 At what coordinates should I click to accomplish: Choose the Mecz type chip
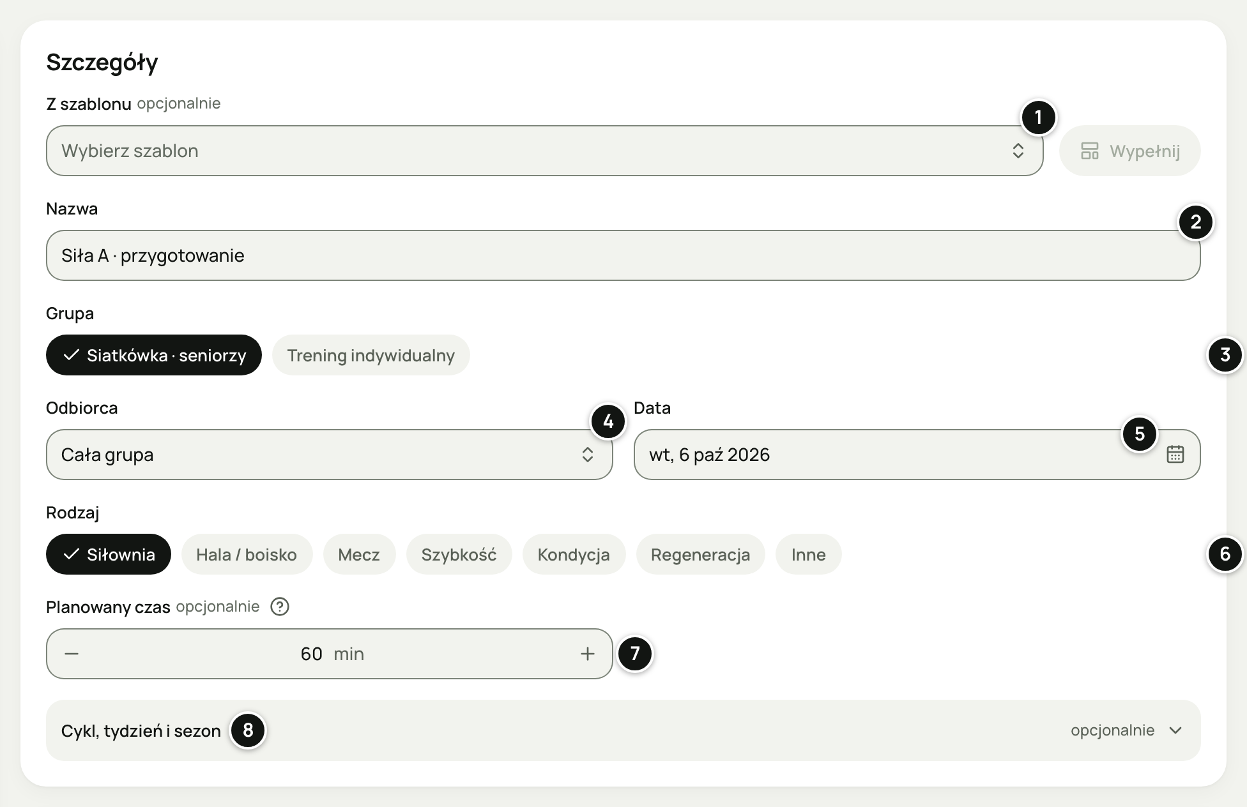pyautogui.click(x=359, y=554)
